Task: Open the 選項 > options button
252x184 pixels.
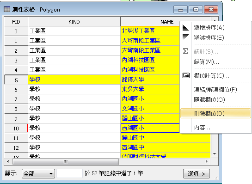Action: (196, 173)
